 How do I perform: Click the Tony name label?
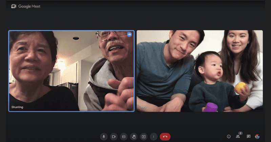point(143,107)
